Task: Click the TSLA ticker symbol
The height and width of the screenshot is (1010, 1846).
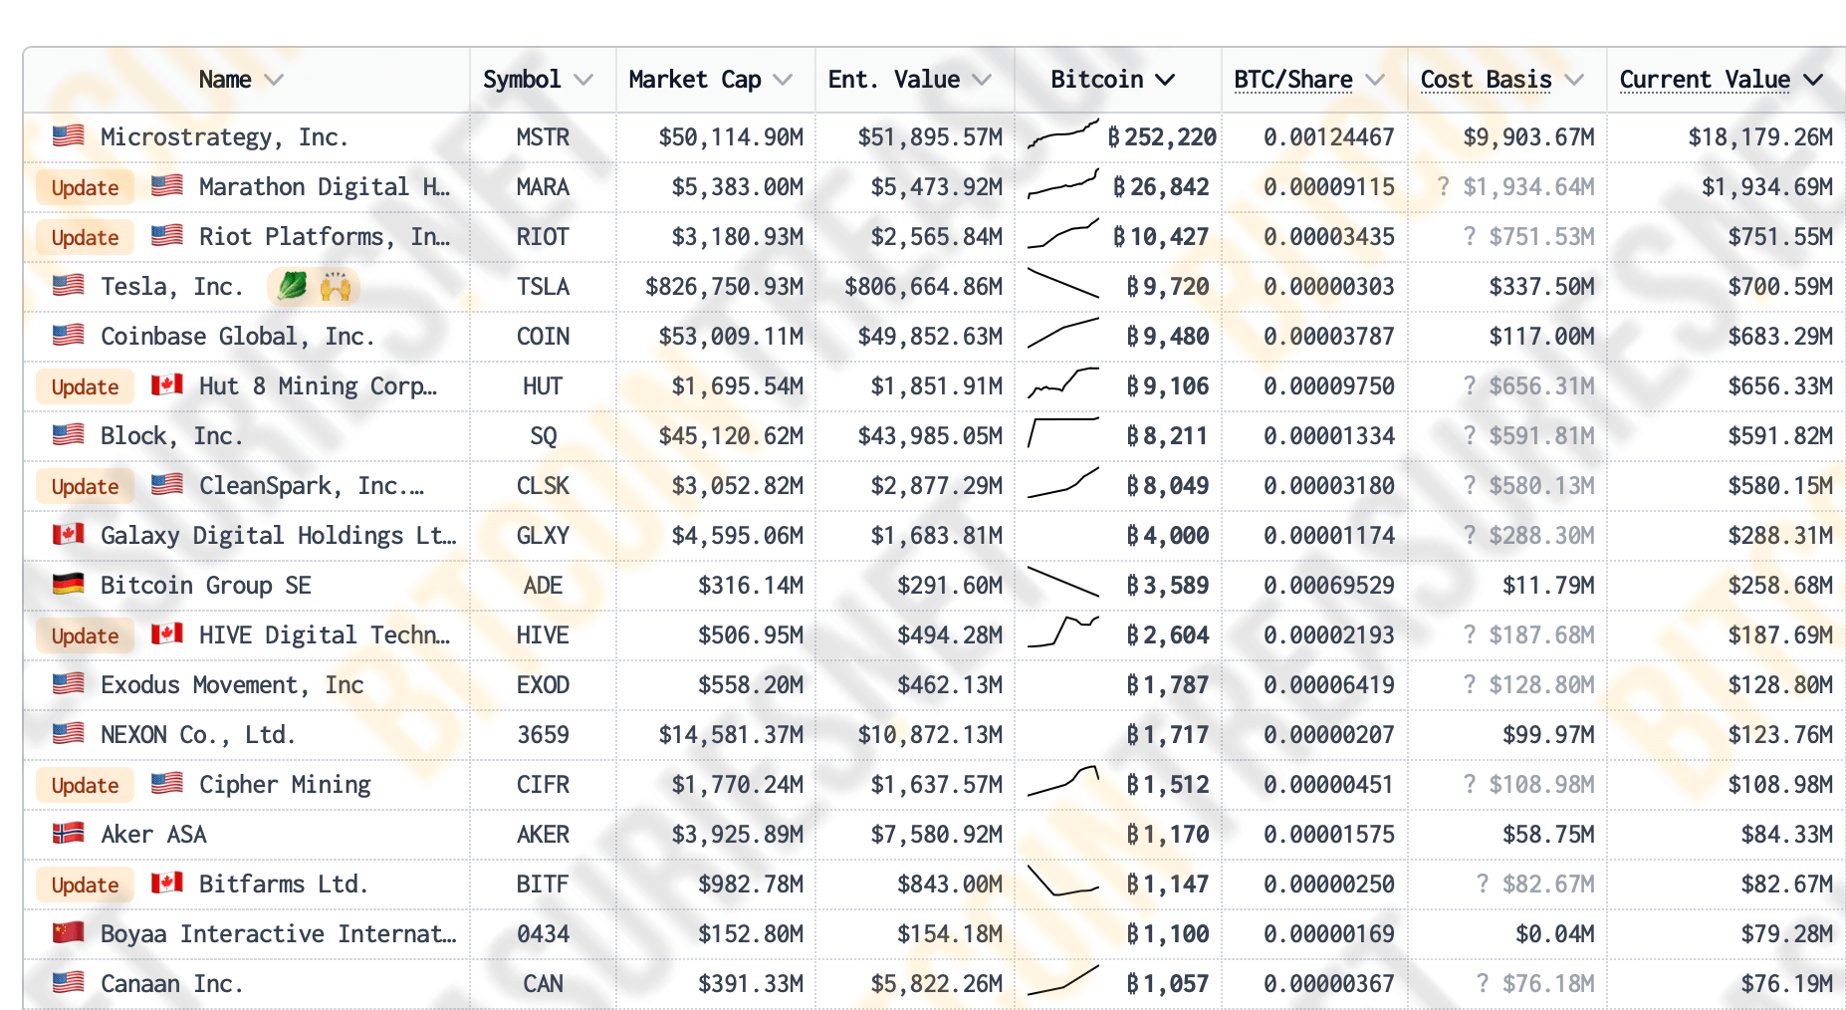Action: 543,287
